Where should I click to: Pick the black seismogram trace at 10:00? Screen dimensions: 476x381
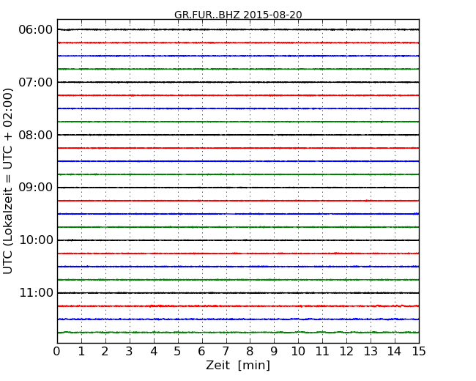pyautogui.click(x=238, y=240)
